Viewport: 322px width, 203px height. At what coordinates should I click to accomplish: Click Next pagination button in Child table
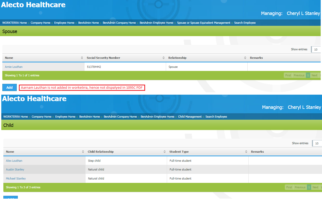click(x=316, y=187)
